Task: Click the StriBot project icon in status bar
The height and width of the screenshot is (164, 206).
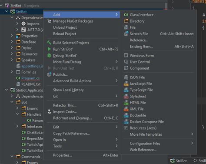Action: pyautogui.click(x=173, y=161)
